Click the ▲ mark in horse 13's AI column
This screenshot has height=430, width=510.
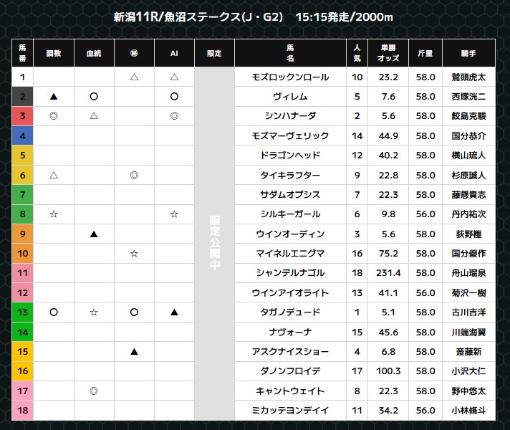174,312
